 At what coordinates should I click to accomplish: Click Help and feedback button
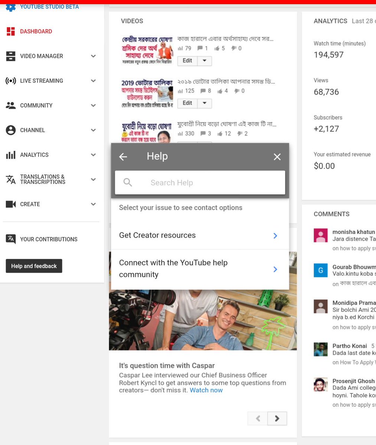(x=34, y=266)
